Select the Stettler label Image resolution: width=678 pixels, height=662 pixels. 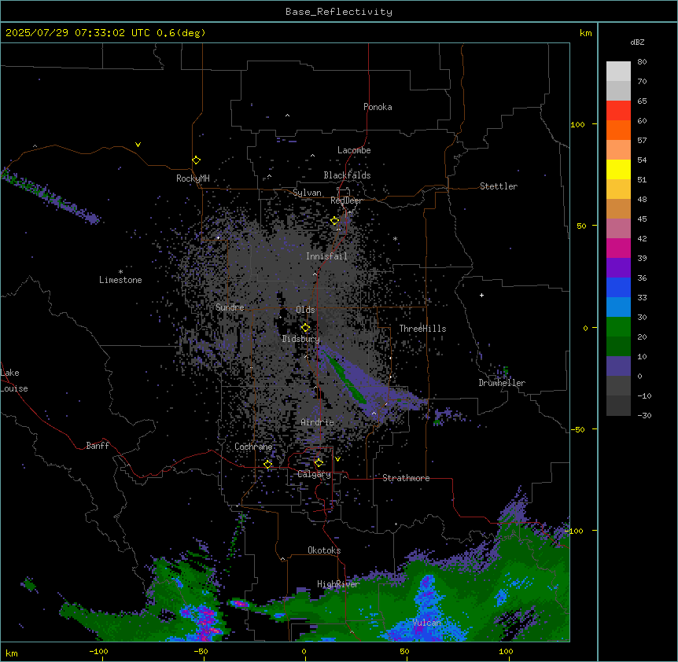(x=499, y=186)
